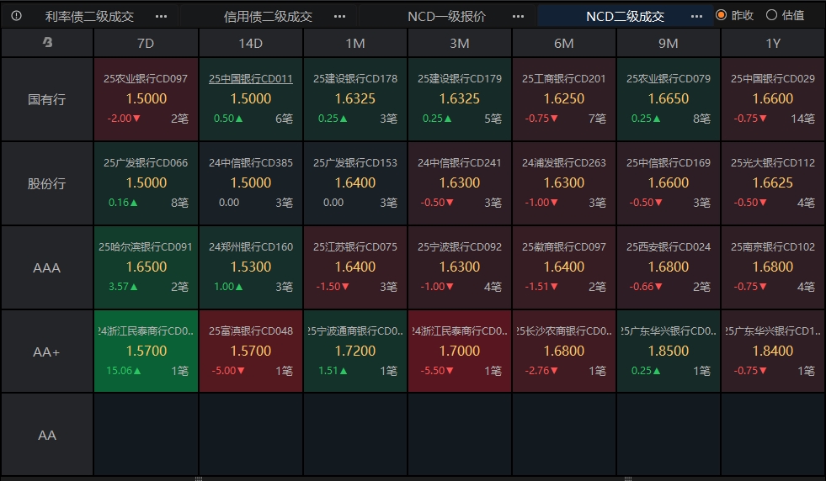
Task: Click the 24浦发银行CD263 cell
Action: (564, 183)
